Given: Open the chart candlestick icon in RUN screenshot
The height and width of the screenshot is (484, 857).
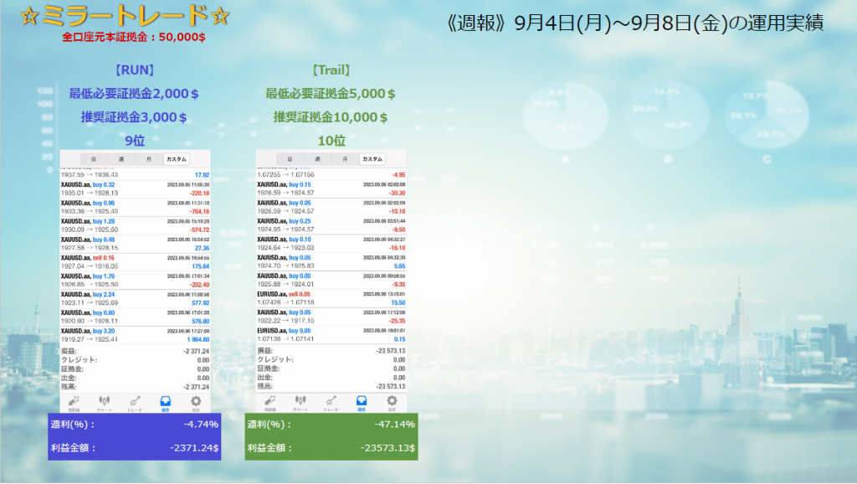Looking at the screenshot, I should [104, 403].
